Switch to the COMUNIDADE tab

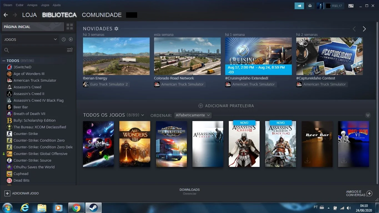102,15
